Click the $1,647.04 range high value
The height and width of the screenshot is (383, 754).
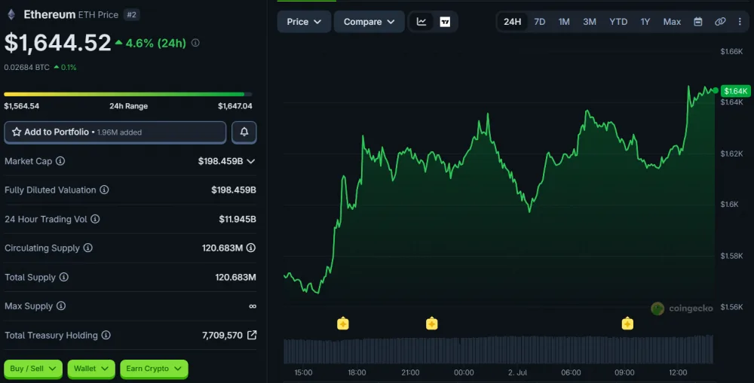point(234,106)
